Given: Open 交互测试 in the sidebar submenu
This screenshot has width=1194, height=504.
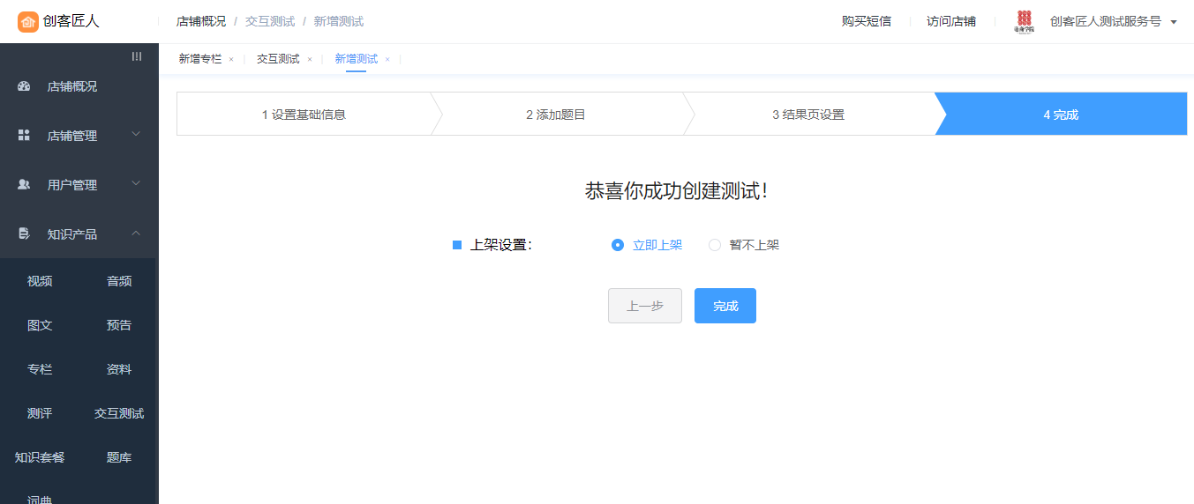Looking at the screenshot, I should click(x=119, y=413).
